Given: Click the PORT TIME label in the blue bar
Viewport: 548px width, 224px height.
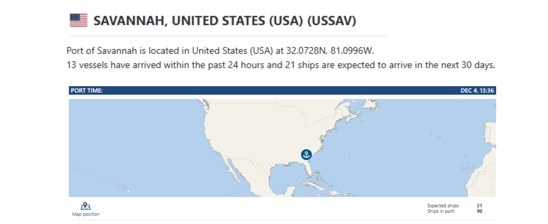Looking at the screenshot, I should 87,90.
